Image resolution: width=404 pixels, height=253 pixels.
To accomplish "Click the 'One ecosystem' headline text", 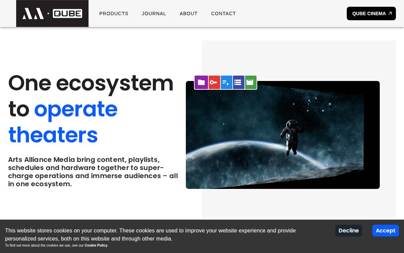I will 91,83.
